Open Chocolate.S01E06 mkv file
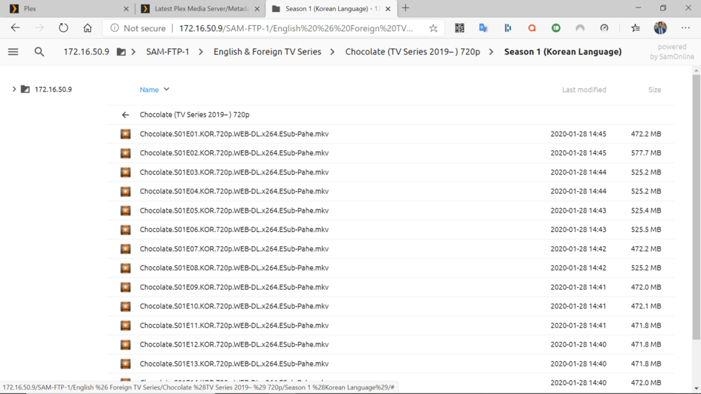701x394 pixels. (234, 230)
